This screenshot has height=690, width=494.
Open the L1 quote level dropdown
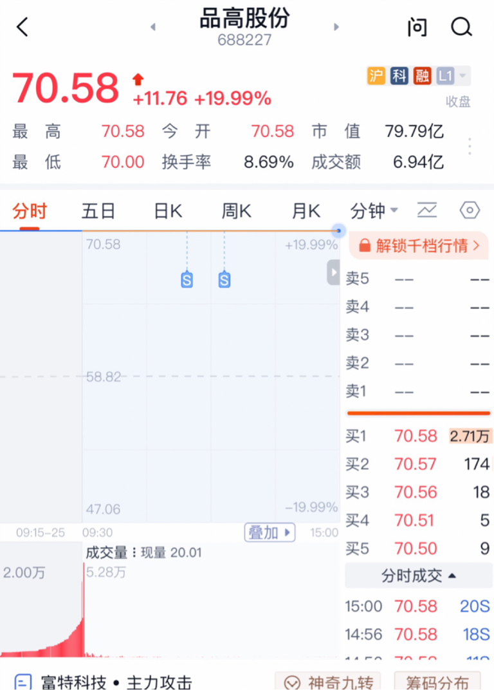(x=452, y=76)
